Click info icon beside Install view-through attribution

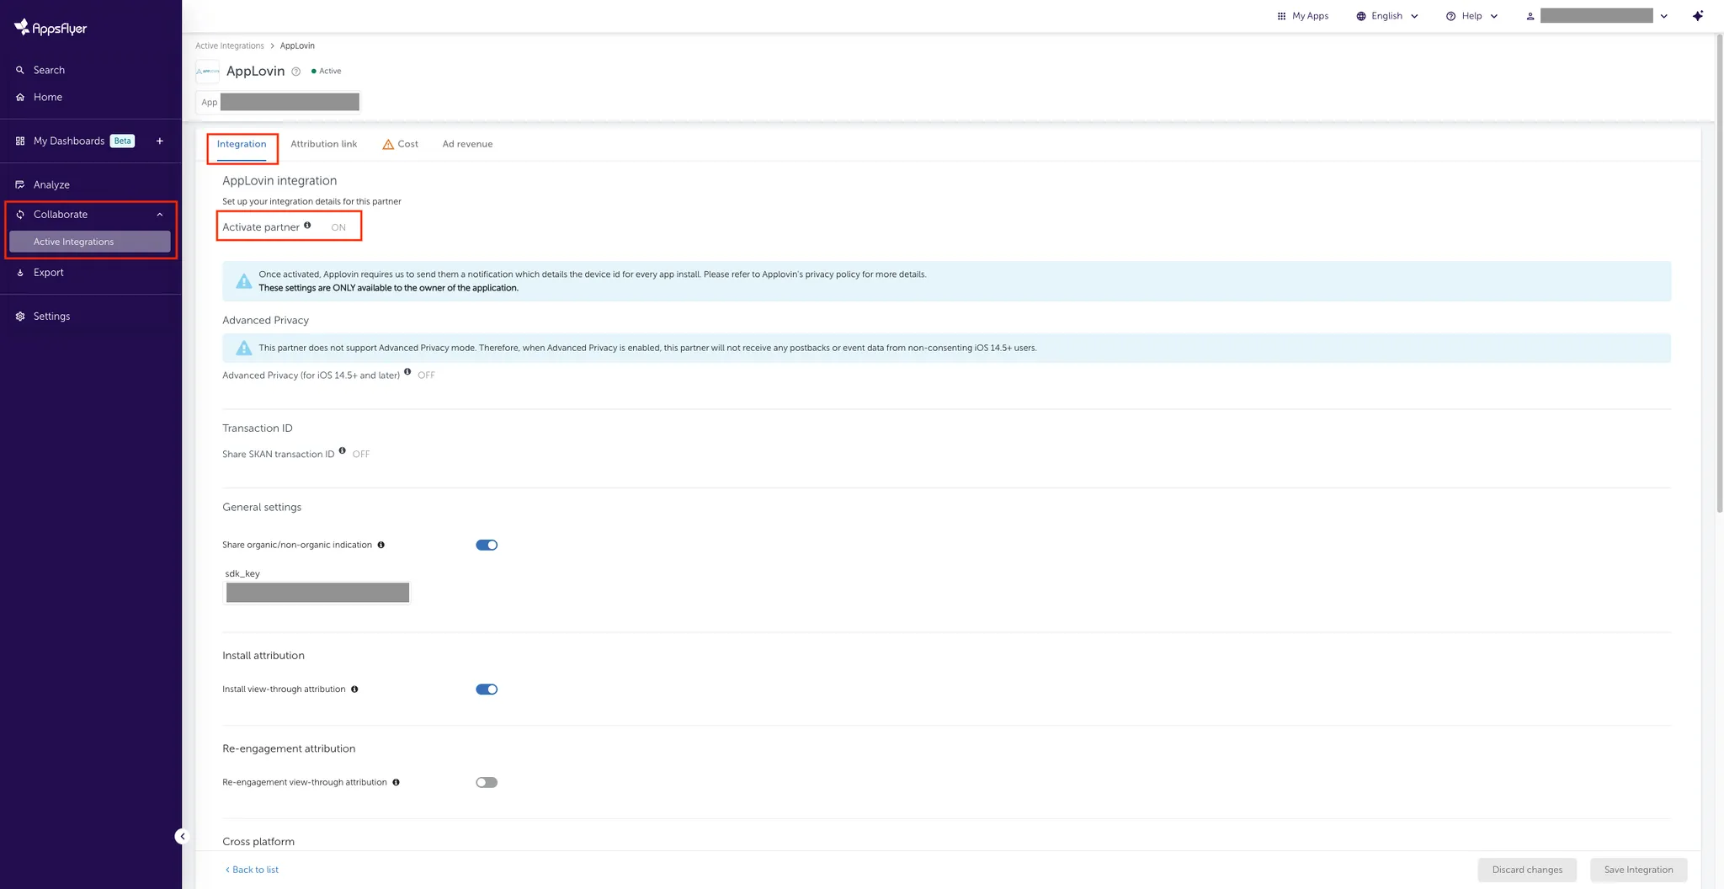[x=354, y=689]
